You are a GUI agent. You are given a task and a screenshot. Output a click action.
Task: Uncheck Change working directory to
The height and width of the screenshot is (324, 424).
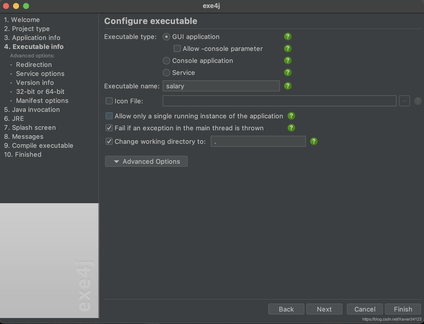(109, 141)
